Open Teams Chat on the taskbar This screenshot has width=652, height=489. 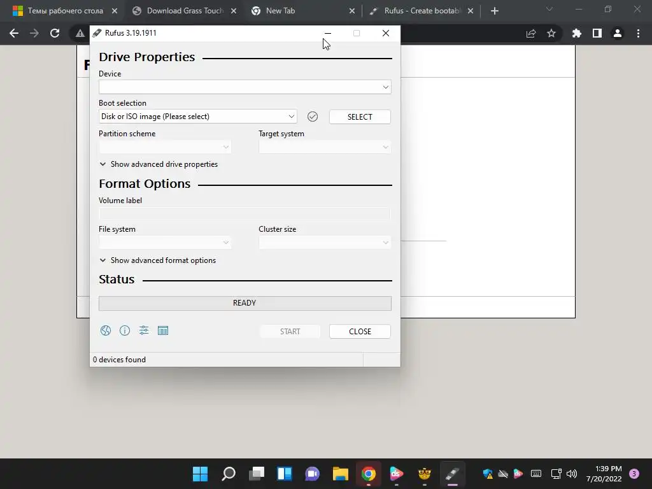tap(312, 474)
